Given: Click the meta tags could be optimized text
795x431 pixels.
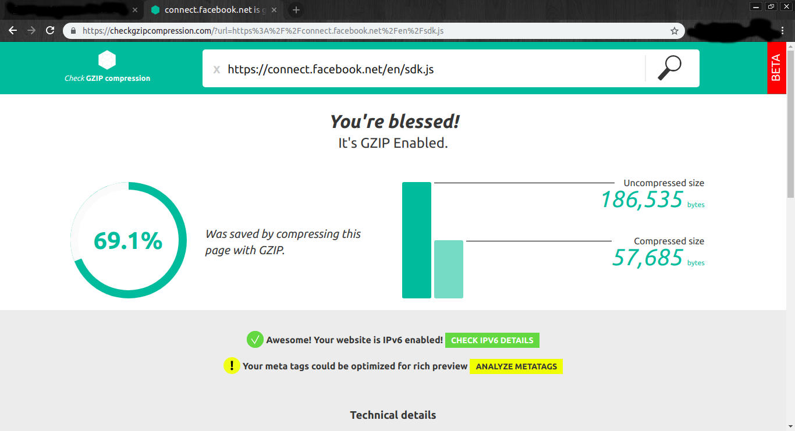Looking at the screenshot, I should click(x=355, y=366).
